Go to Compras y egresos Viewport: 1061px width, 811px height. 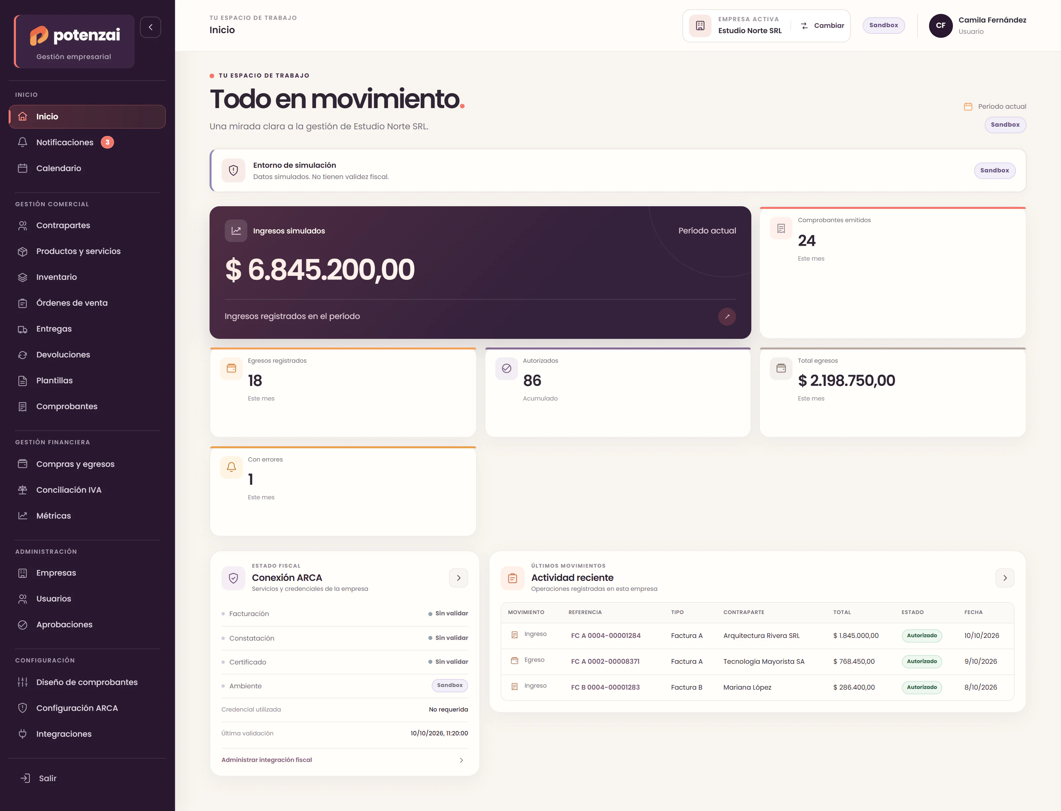[x=88, y=464]
